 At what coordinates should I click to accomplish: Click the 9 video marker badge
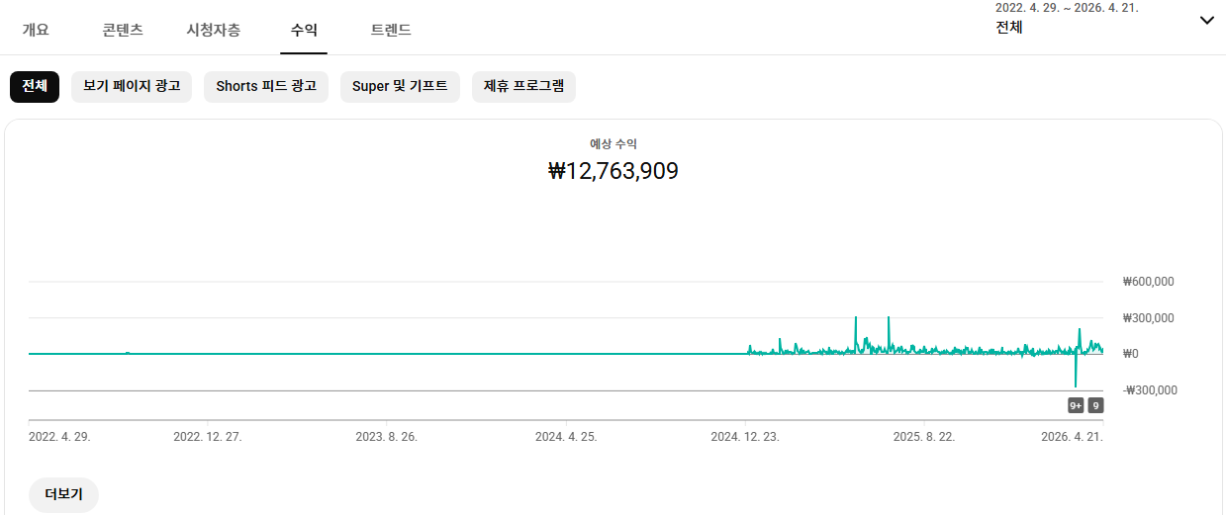pos(1095,405)
